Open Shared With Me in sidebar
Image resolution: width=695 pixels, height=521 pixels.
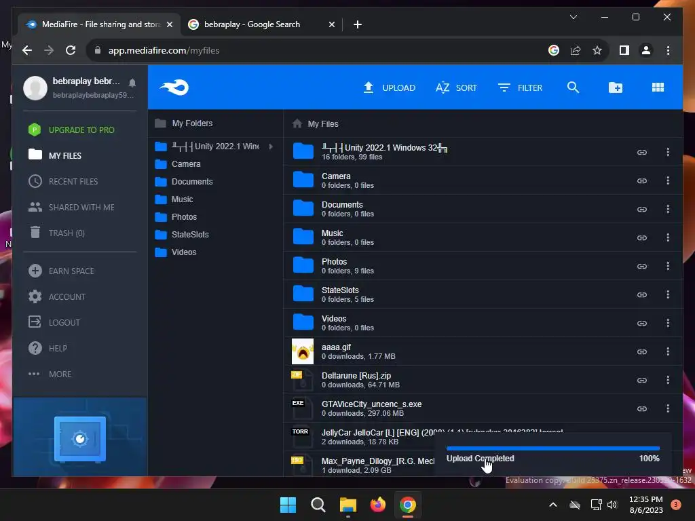(71, 207)
